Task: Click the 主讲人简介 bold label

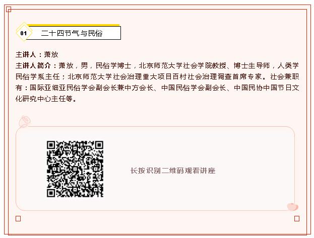Action: (x=34, y=65)
